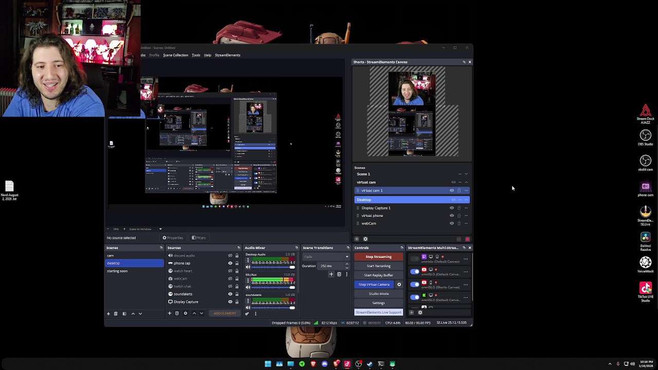Screen dimensions: 658x370
Task: Add a new scene in Scenes dock
Action: [x=108, y=313]
